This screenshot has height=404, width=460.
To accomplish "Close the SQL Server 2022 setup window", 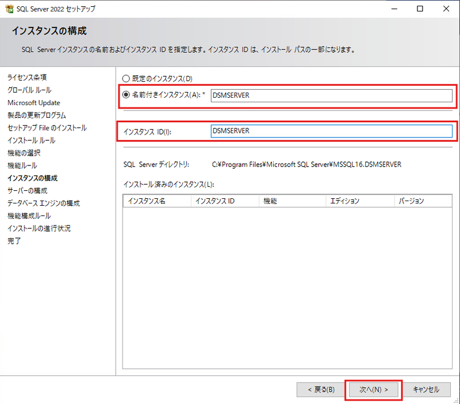I will coord(446,9).
